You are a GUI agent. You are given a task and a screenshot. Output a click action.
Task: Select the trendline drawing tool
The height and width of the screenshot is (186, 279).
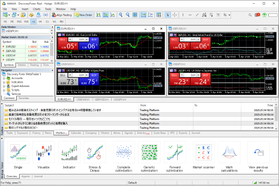(197, 15)
